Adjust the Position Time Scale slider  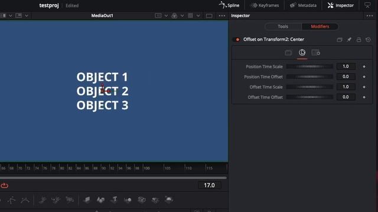(309, 67)
